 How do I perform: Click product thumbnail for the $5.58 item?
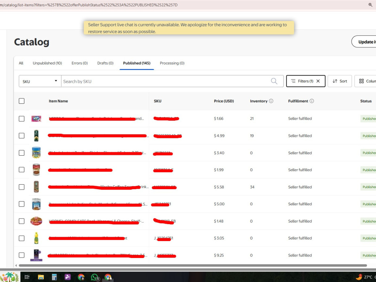point(36,187)
